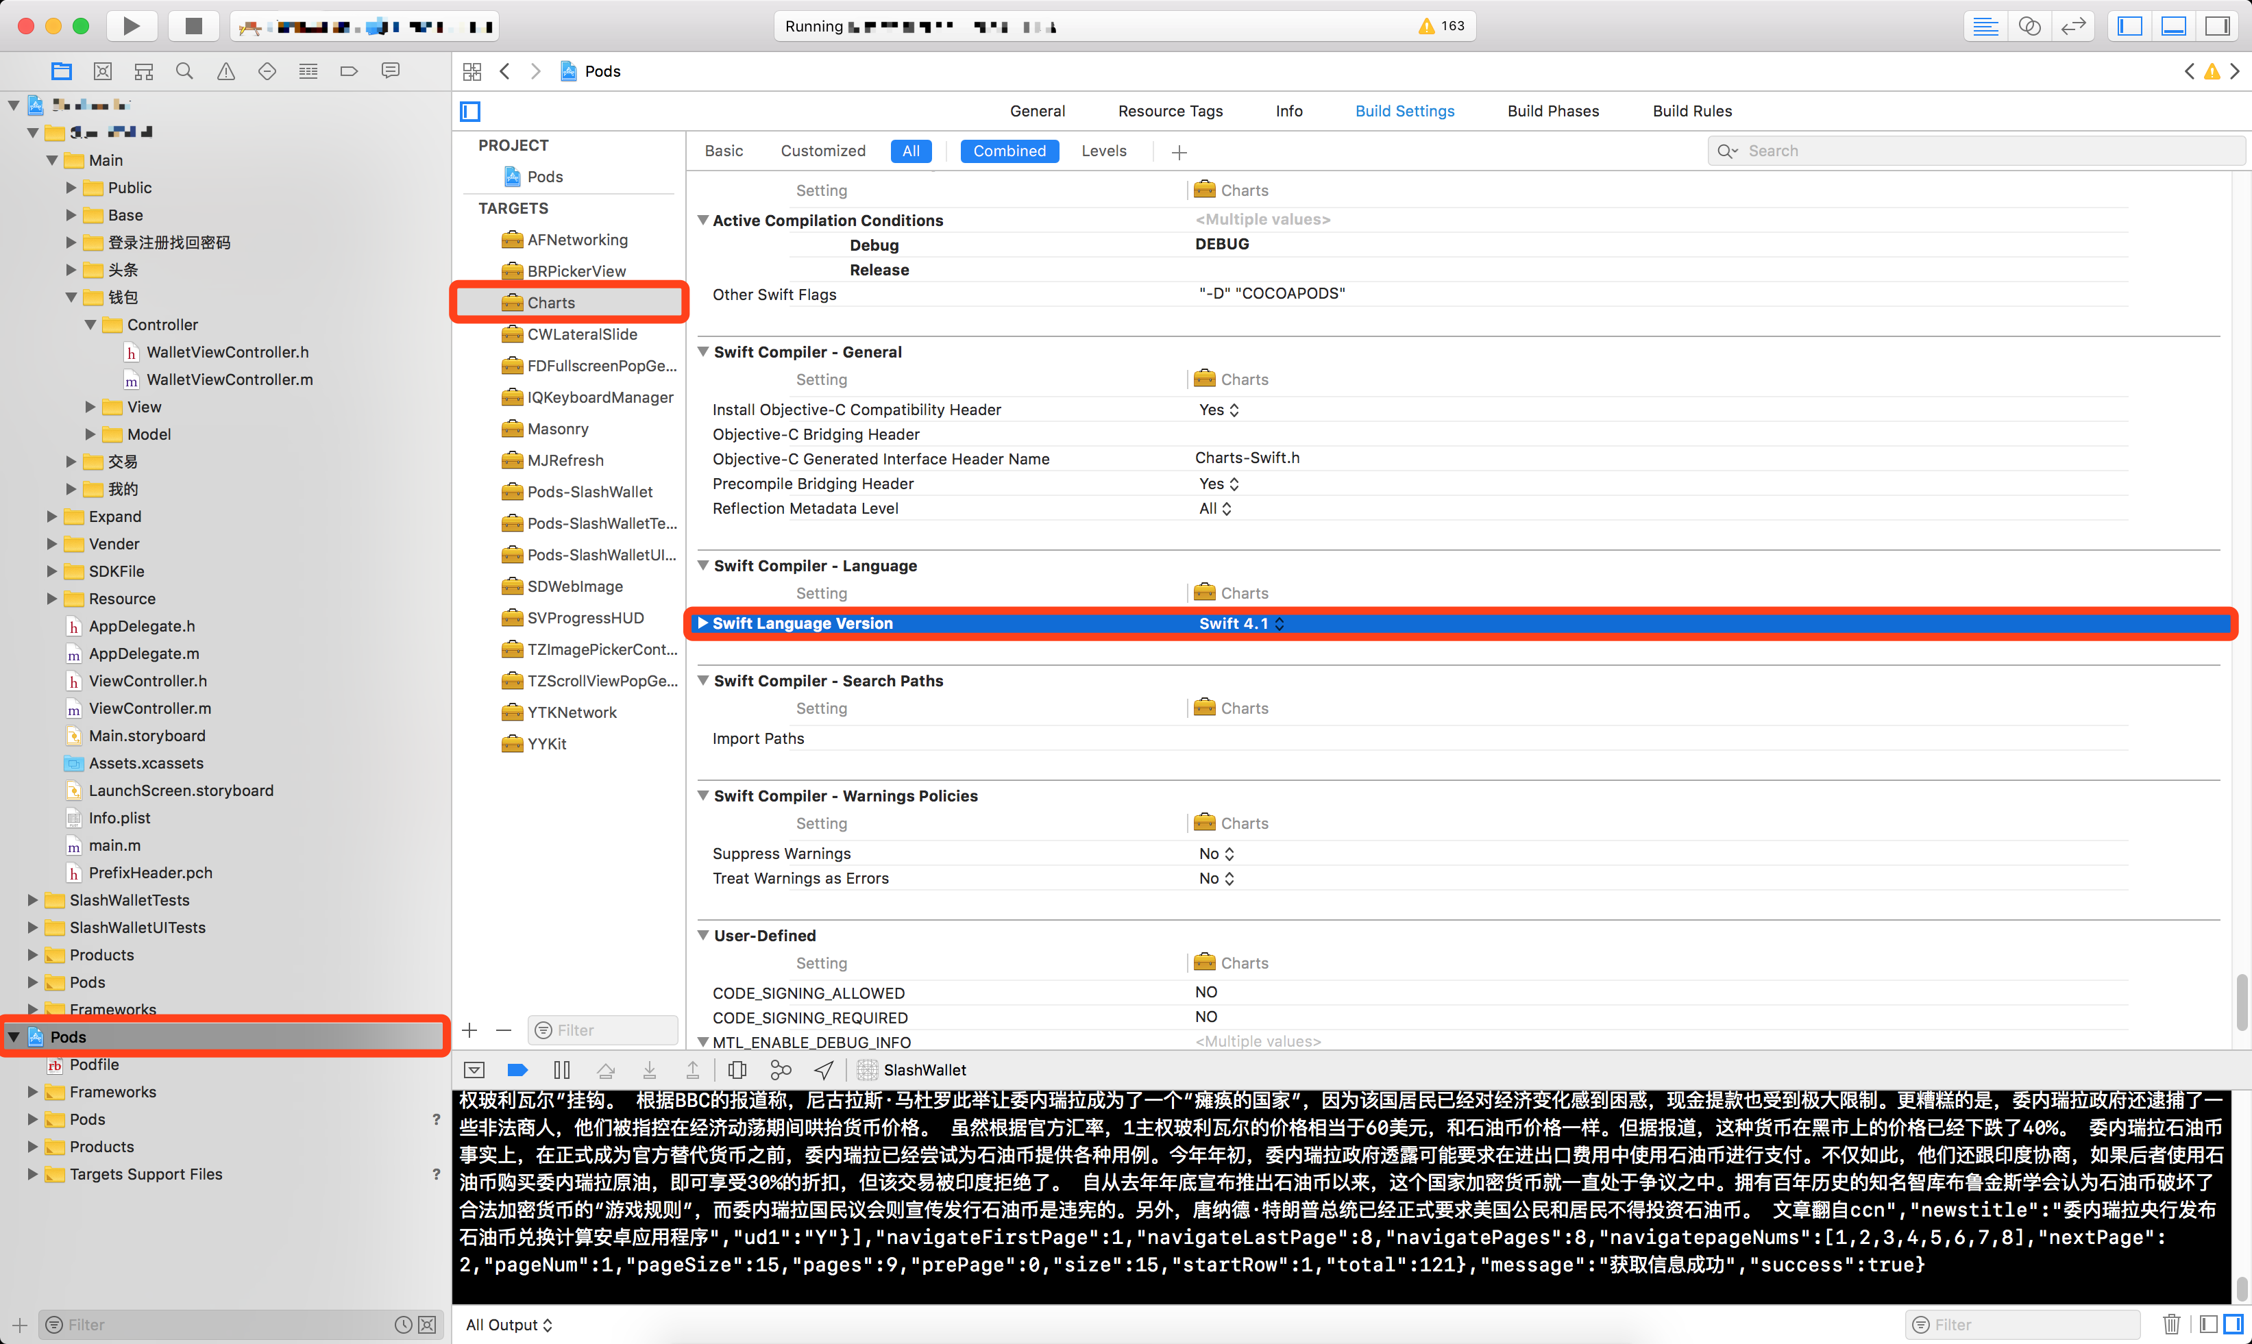The image size is (2252, 1344).
Task: Open the Breakpoint navigator icon
Action: coord(349,71)
